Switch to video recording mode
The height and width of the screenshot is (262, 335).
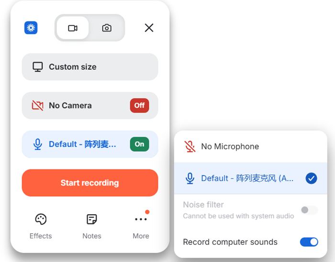click(73, 28)
